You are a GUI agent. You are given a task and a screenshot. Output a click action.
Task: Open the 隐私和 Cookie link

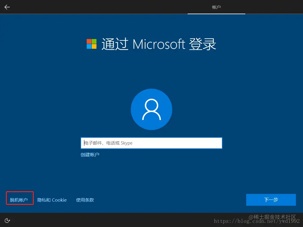tap(52, 200)
